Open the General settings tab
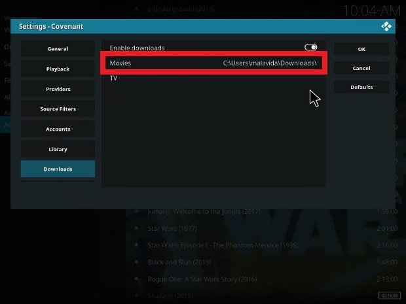Screen dimensions: 406x304 click(x=58, y=48)
